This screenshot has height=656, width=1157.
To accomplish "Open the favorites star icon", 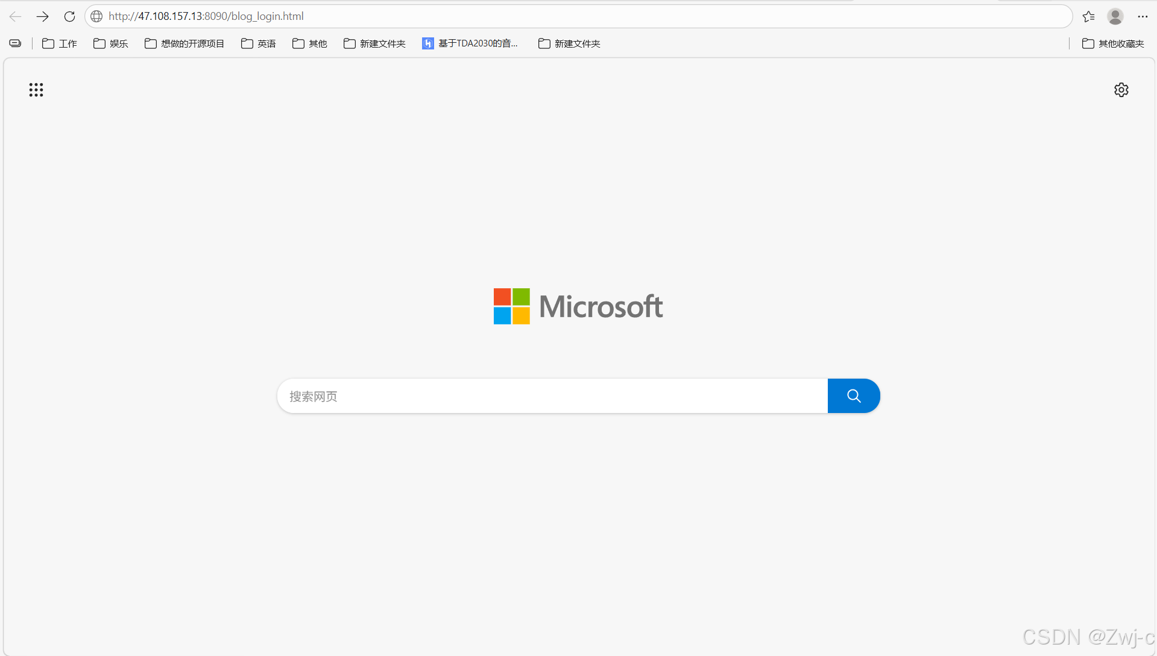I will 1089,16.
